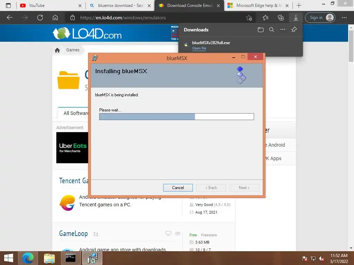View site information lock icon
The image size is (354, 265).
point(73,18)
